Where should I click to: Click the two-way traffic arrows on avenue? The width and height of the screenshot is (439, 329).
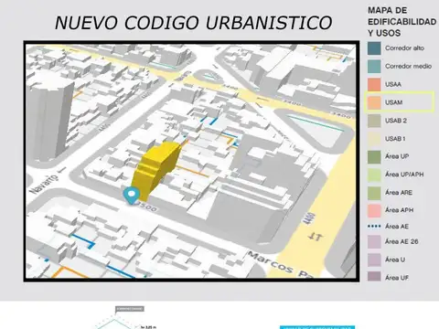(x=315, y=237)
